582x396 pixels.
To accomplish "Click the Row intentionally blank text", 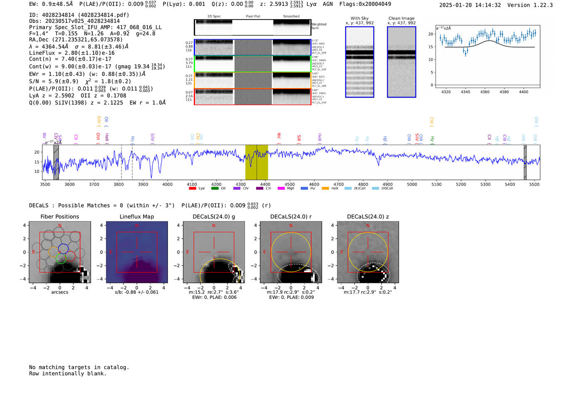I will pyautogui.click(x=68, y=374).
